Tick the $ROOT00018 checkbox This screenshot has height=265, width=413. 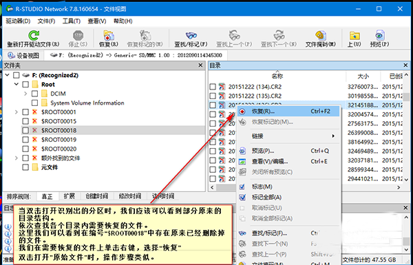tap(25, 130)
